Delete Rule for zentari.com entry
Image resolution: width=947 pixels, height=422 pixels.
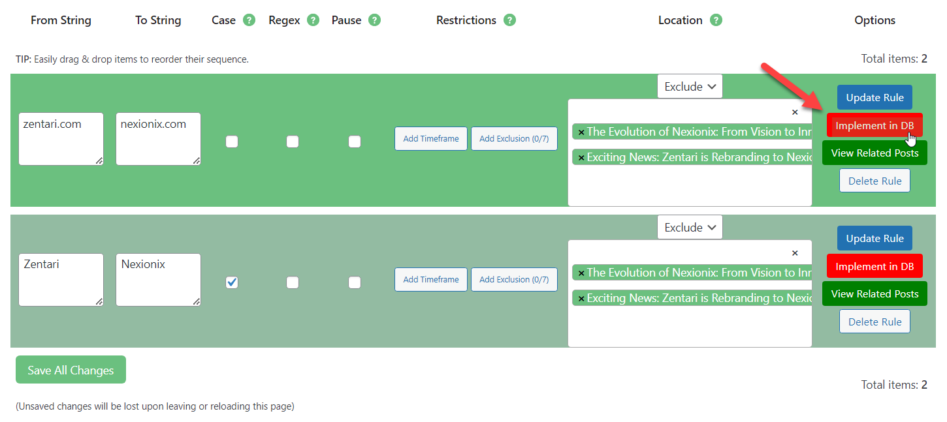(x=875, y=181)
